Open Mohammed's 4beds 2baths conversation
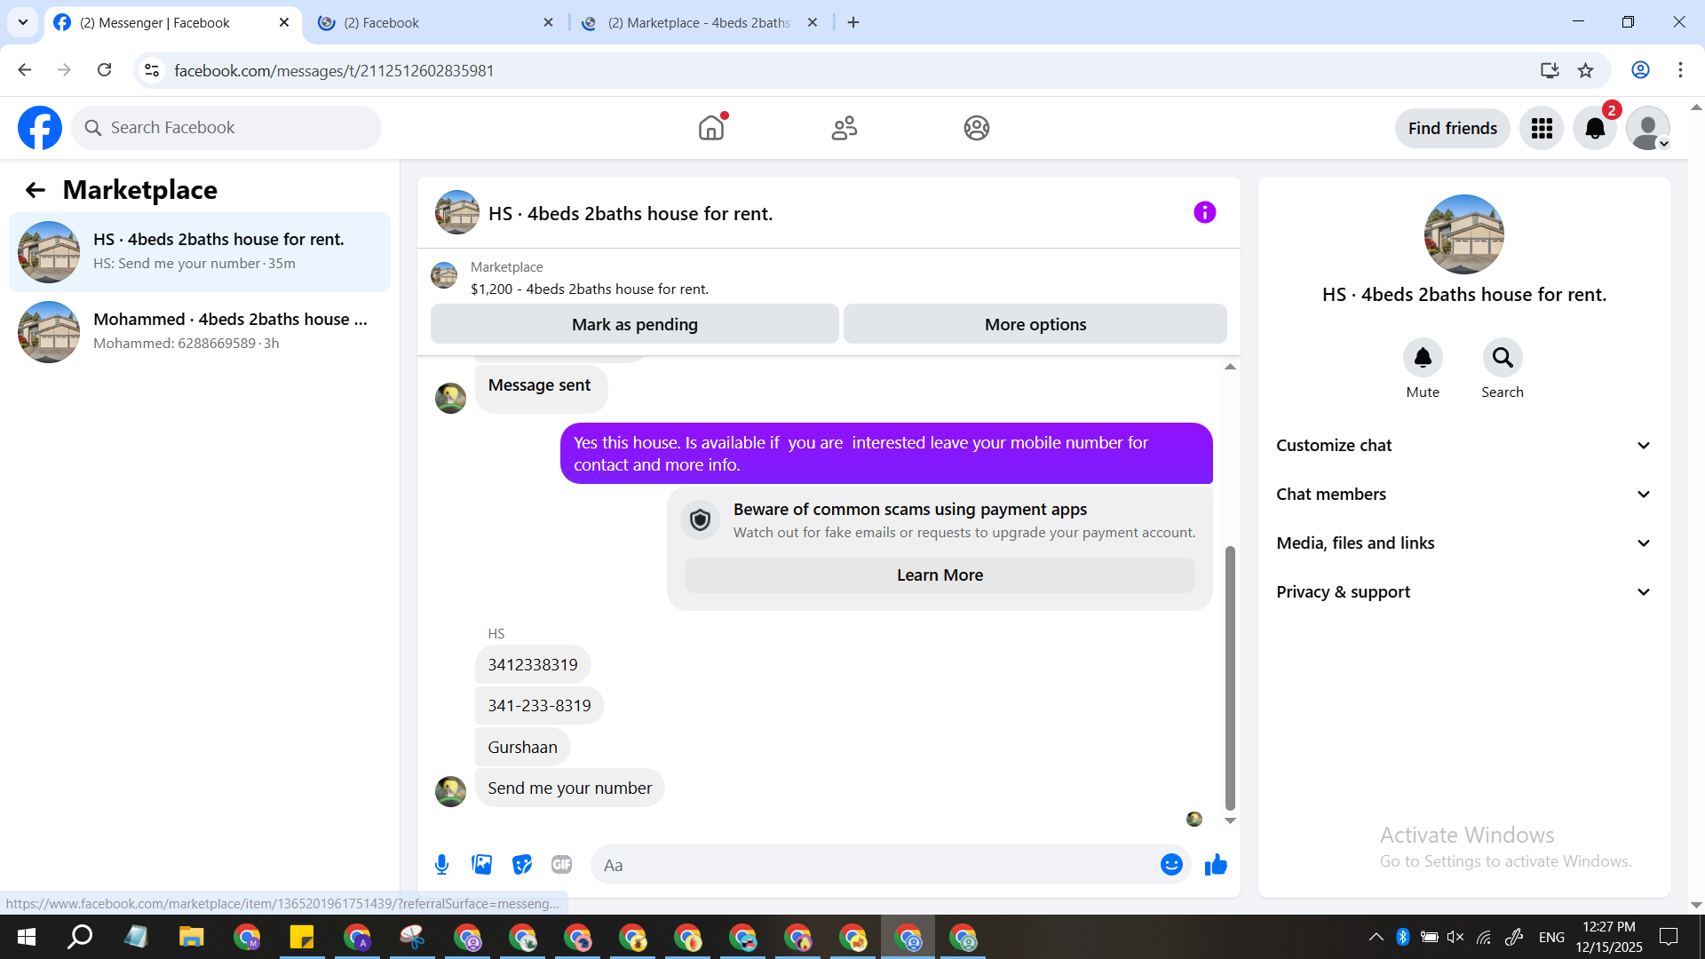 pos(200,331)
